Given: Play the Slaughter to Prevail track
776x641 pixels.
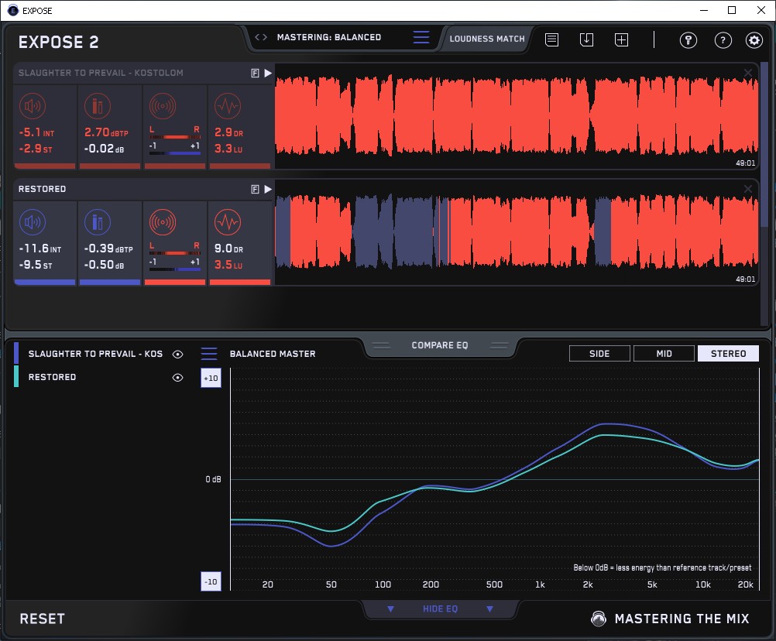Looking at the screenshot, I should 268,73.
